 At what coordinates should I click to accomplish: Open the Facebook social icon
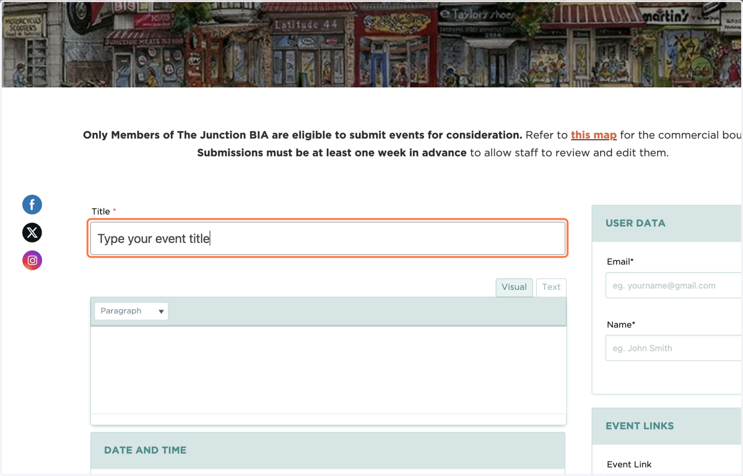[32, 205]
